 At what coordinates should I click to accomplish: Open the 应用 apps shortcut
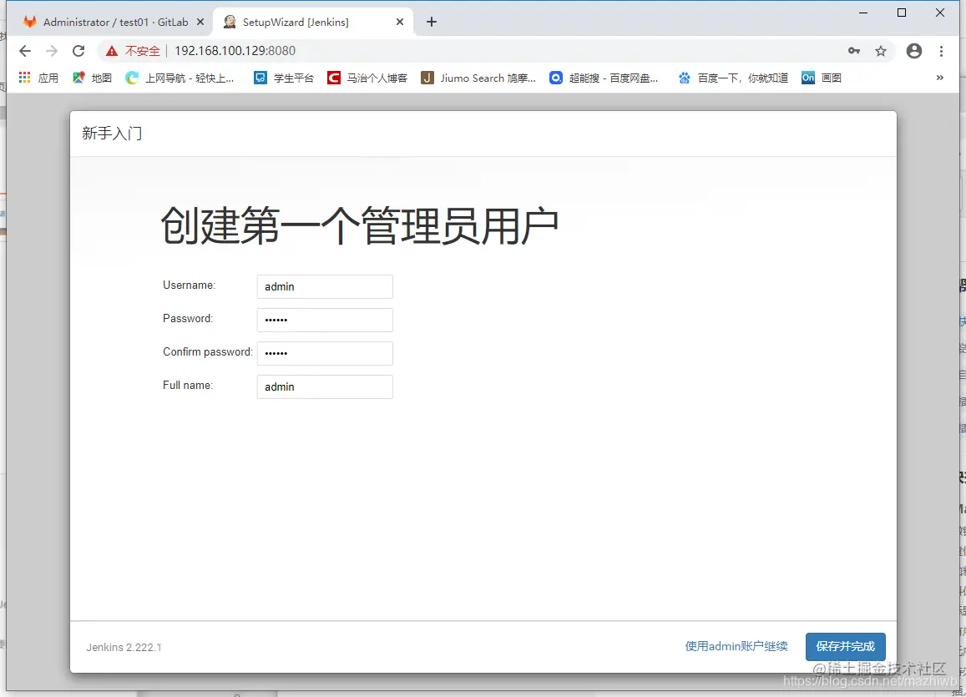(x=38, y=78)
